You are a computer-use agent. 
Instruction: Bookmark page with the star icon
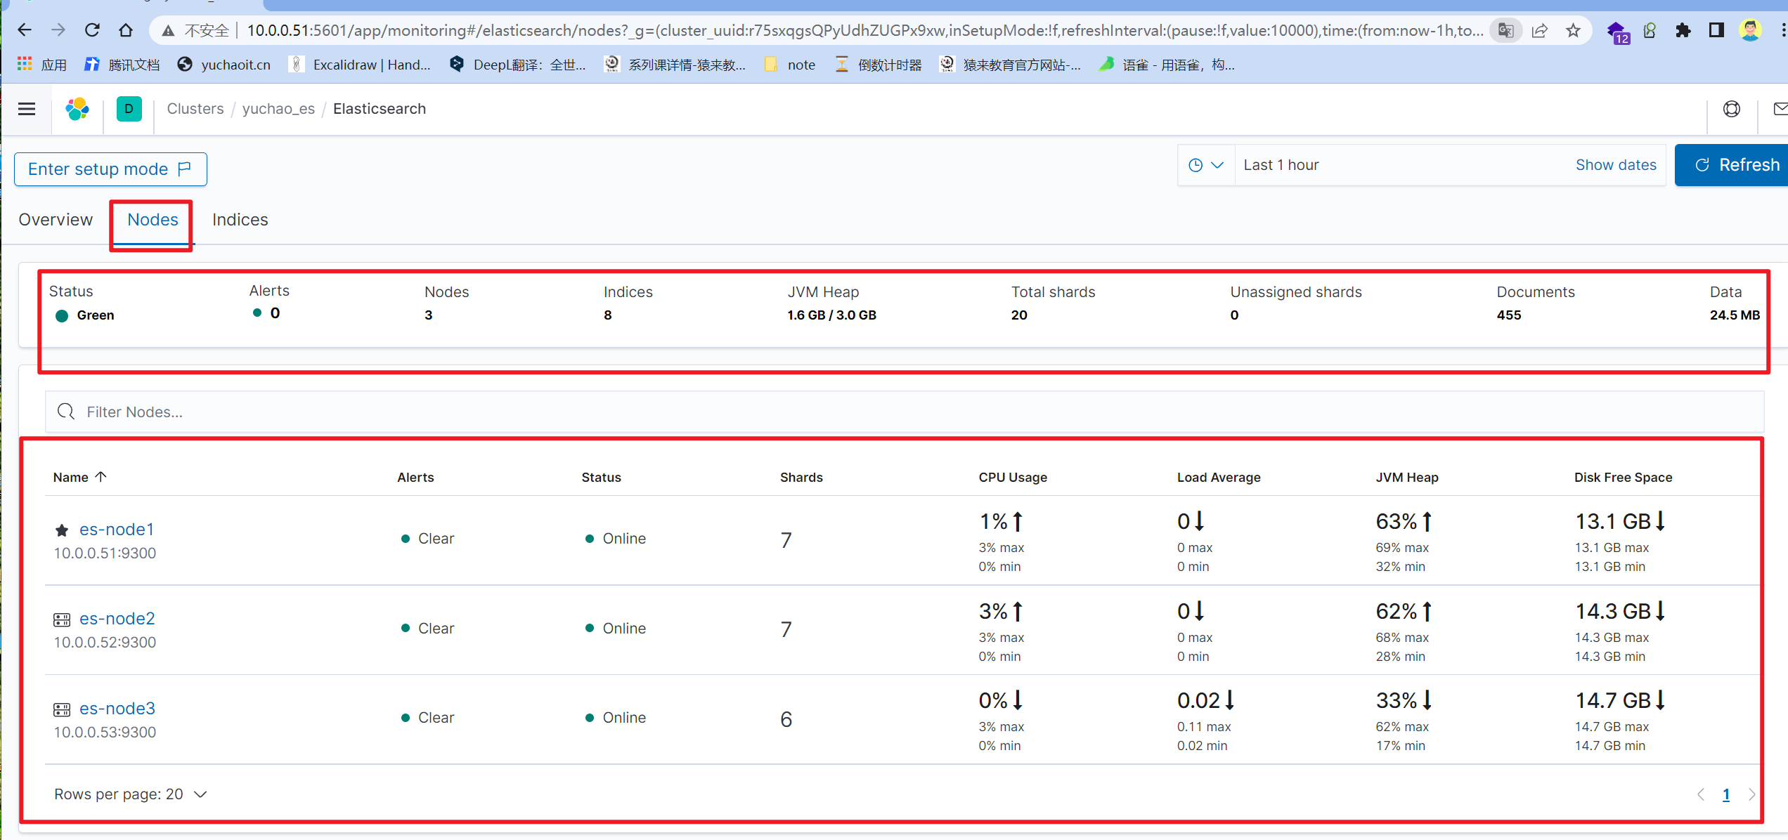pyautogui.click(x=1573, y=30)
